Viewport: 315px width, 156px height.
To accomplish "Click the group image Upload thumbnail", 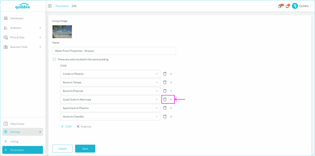I will click(62, 32).
